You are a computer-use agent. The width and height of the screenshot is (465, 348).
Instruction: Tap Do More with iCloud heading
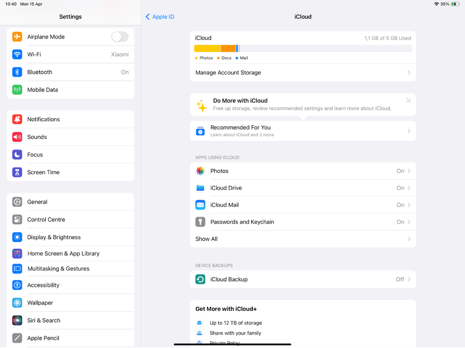(x=240, y=101)
